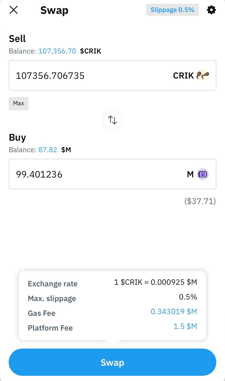Open M token selector icon
This screenshot has height=381, width=225.
coord(203,174)
